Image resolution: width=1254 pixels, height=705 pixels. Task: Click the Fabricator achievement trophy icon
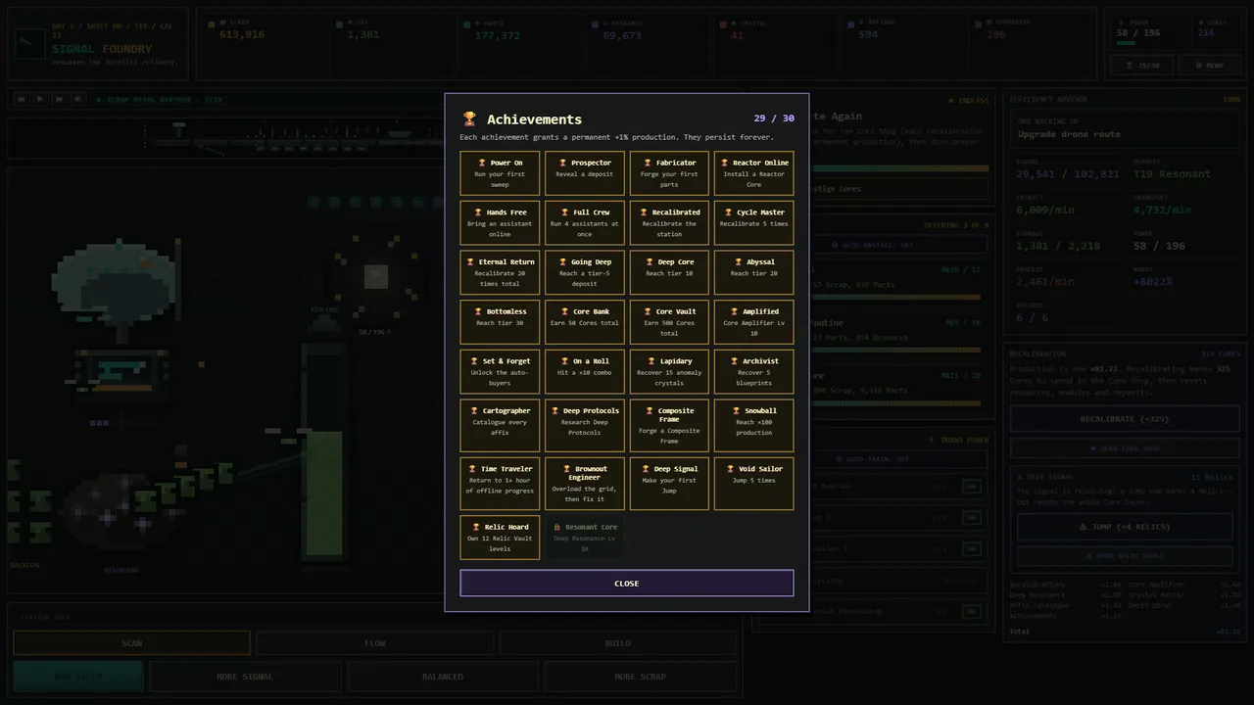(x=648, y=163)
